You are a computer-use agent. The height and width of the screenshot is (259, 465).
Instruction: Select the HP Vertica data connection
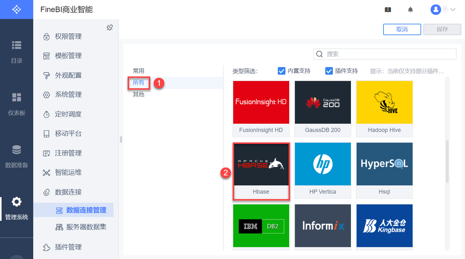point(323,171)
